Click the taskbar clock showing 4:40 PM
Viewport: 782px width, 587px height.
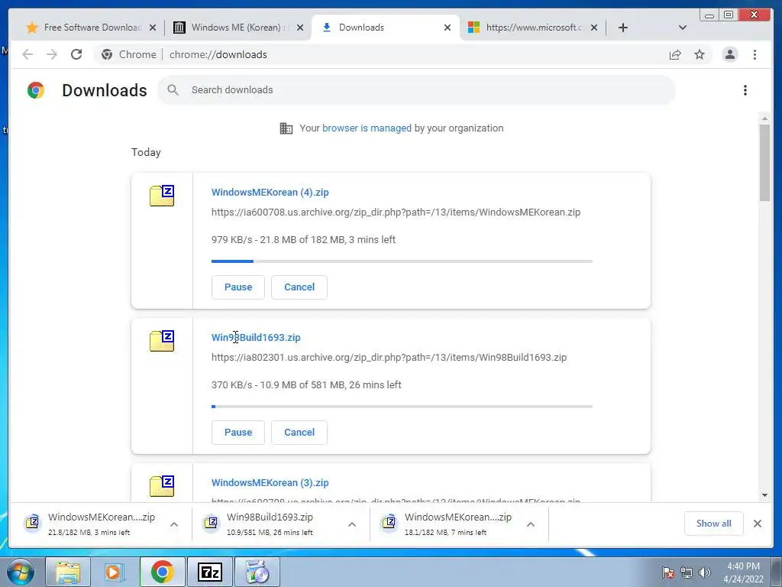(743, 572)
